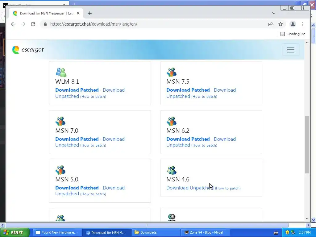Click the MSN 4.6 people icon
Screen dimensions: 316x237
(172, 170)
